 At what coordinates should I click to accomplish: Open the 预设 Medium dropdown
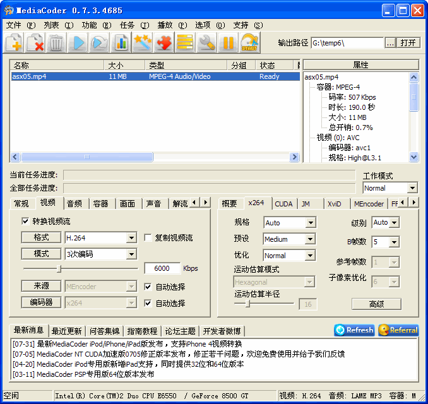pyautogui.click(x=310, y=239)
